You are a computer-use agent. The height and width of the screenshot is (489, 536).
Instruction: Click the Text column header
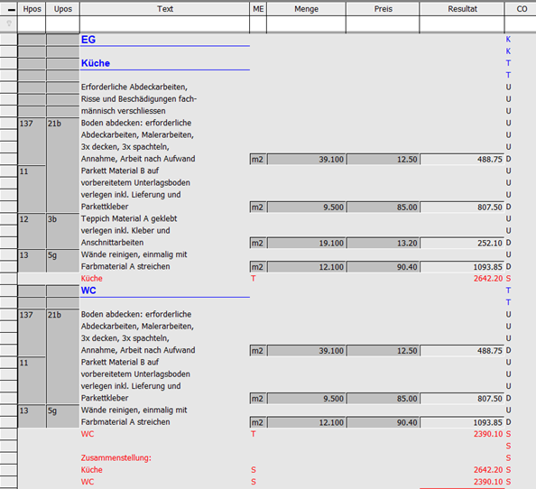(165, 9)
